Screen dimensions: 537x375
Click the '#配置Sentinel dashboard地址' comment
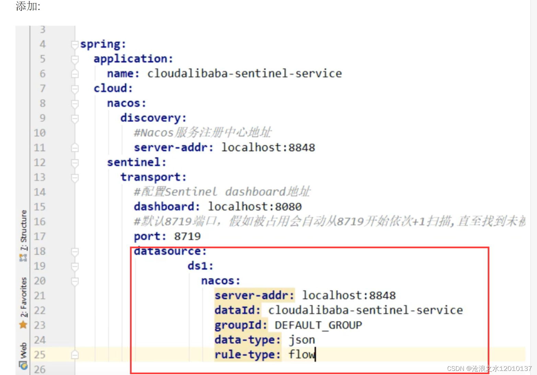click(x=222, y=191)
